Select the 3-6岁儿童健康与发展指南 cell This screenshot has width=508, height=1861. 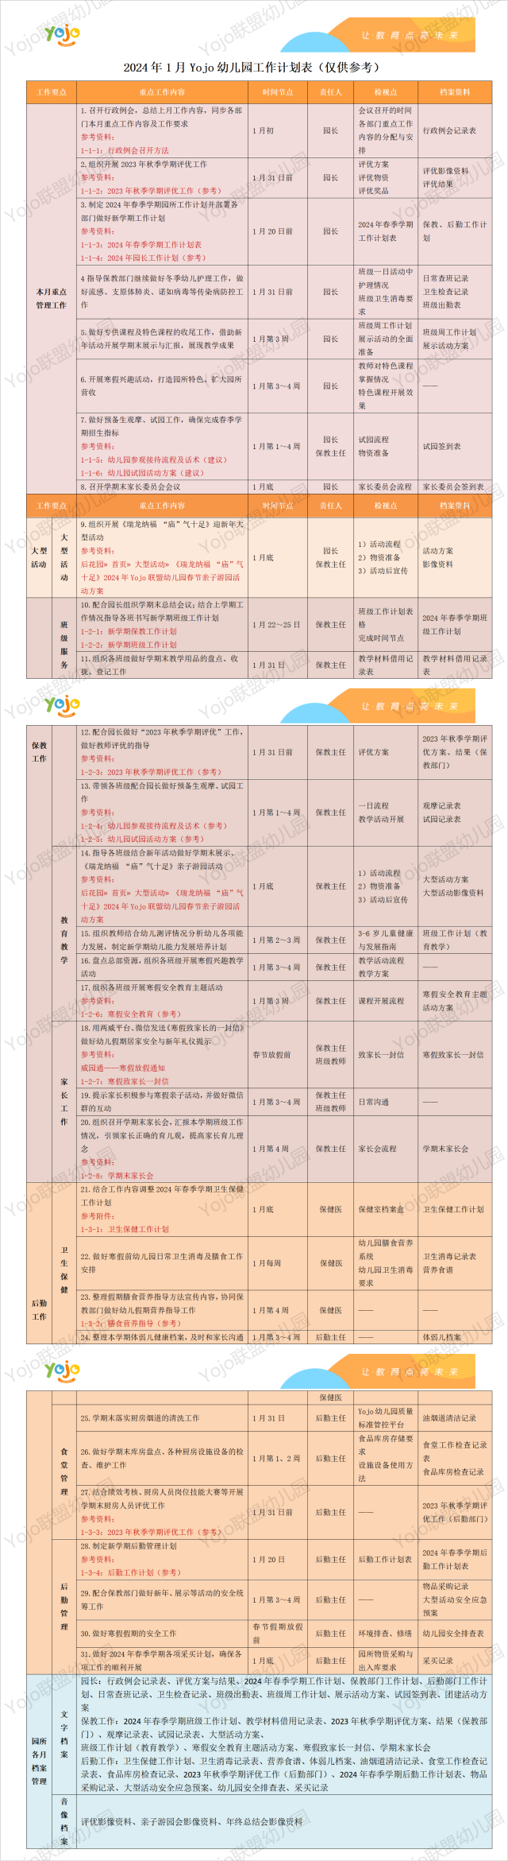[385, 940]
